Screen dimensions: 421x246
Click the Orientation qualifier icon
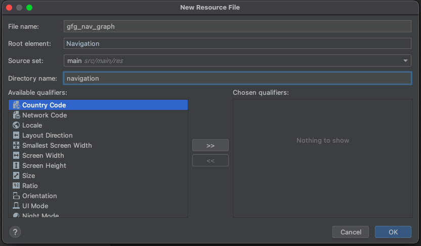[16, 196]
